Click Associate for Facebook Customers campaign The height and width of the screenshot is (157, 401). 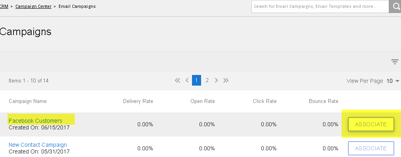point(371,124)
